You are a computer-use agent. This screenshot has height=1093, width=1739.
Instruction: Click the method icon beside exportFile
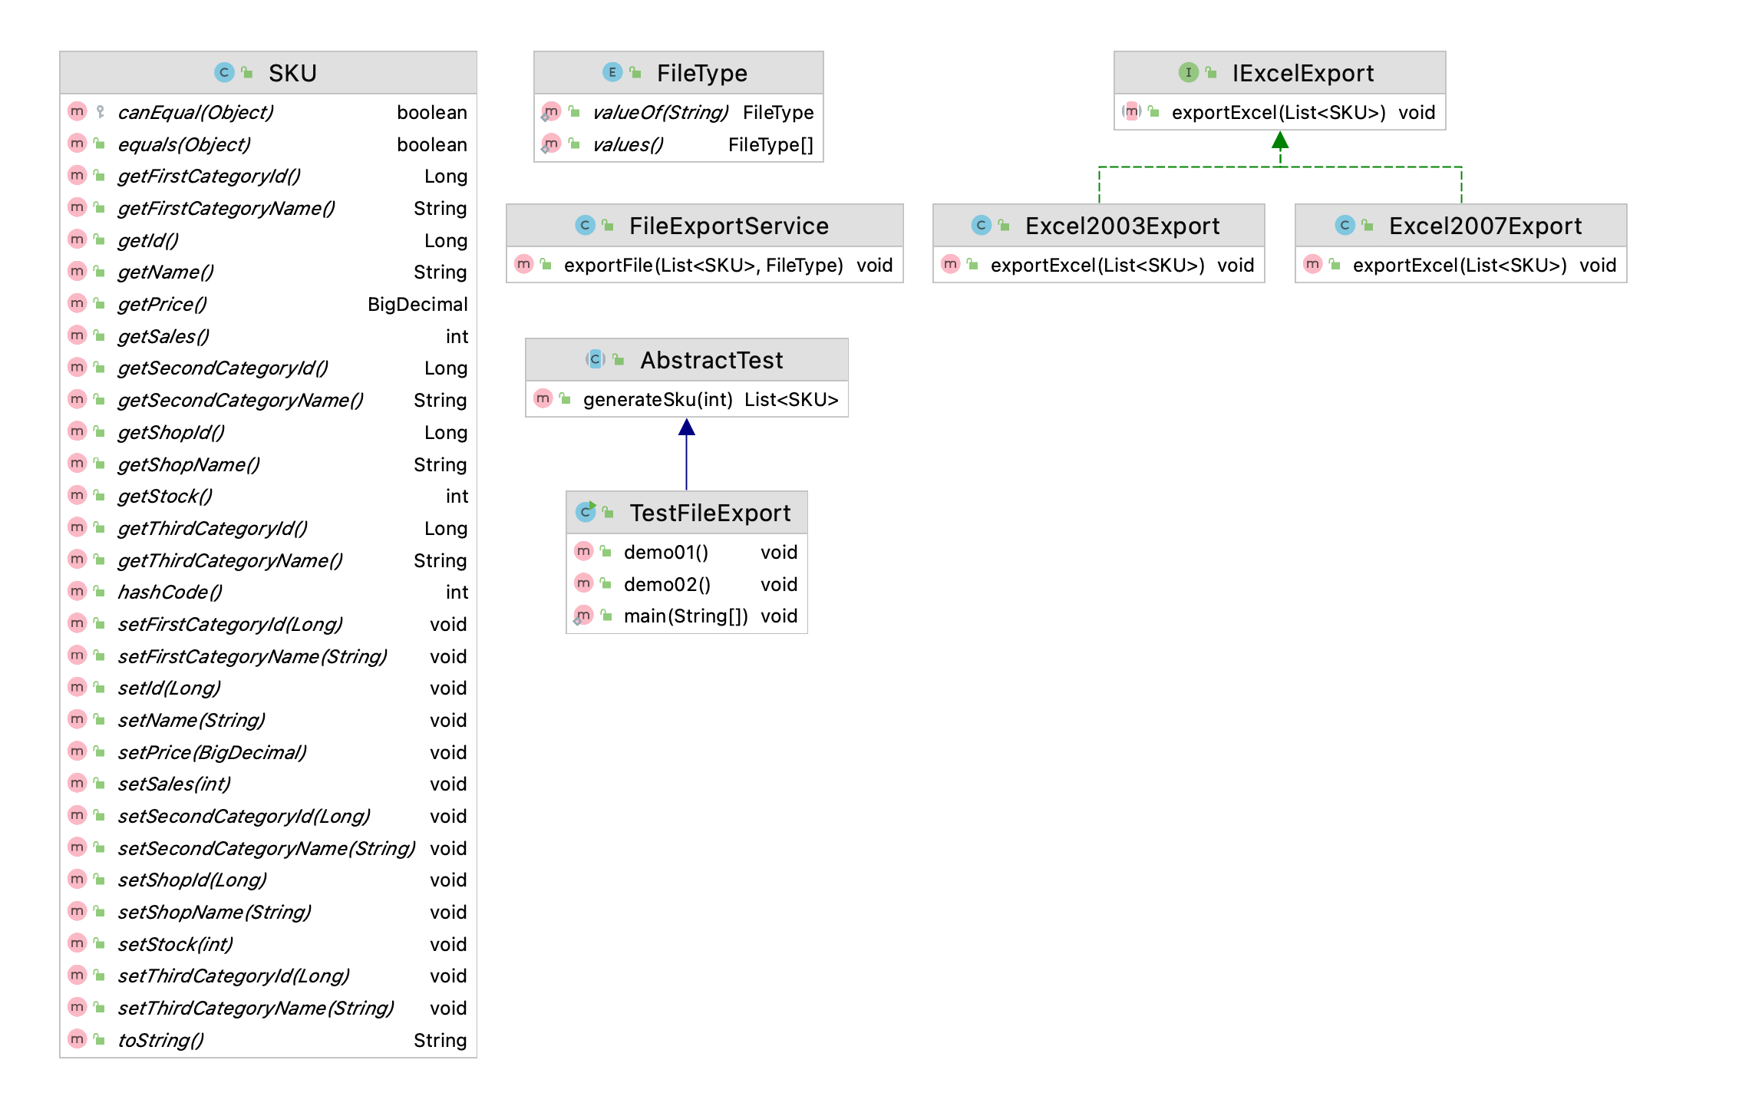[x=523, y=264]
